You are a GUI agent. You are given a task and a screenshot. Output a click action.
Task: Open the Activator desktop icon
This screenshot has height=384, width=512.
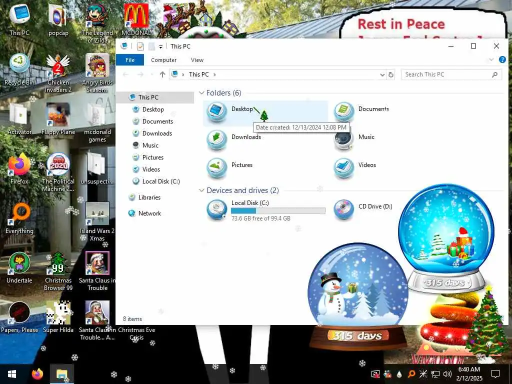tap(19, 119)
